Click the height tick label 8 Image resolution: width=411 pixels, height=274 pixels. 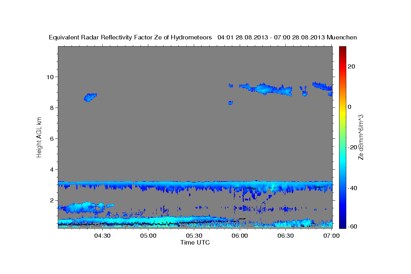pyautogui.click(x=52, y=108)
